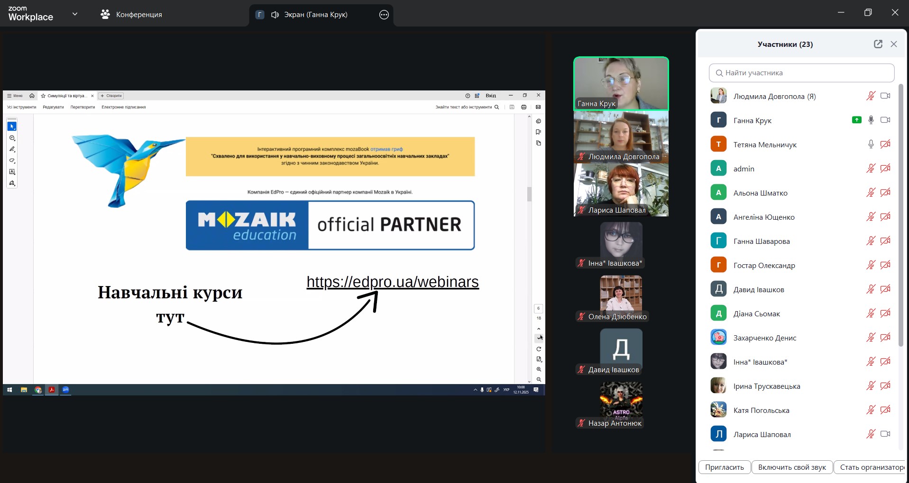Screen dimensions: 909x483
Task: Click muted microphone icon for admin
Action: pos(871,169)
